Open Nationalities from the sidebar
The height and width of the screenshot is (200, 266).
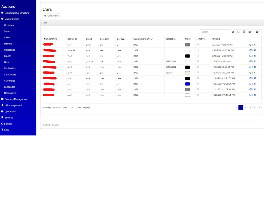[x=10, y=93]
